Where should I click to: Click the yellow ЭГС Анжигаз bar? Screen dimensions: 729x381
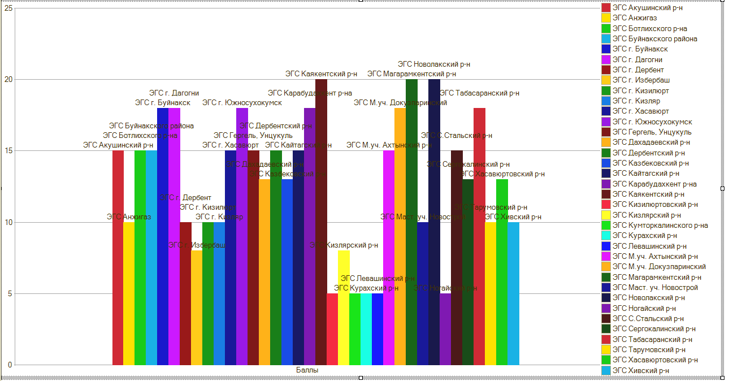(129, 294)
